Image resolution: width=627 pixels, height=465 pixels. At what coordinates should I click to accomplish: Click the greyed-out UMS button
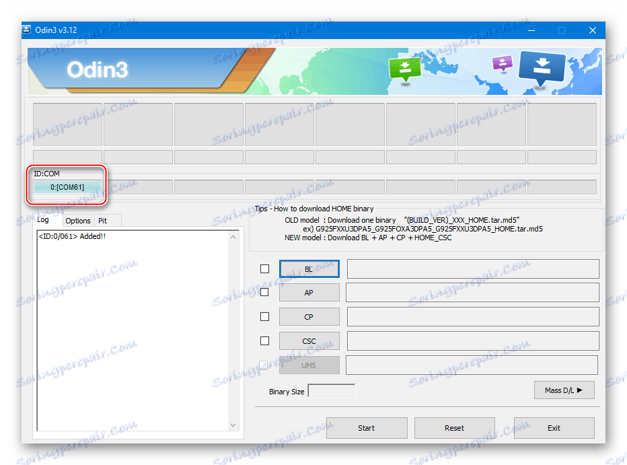309,365
